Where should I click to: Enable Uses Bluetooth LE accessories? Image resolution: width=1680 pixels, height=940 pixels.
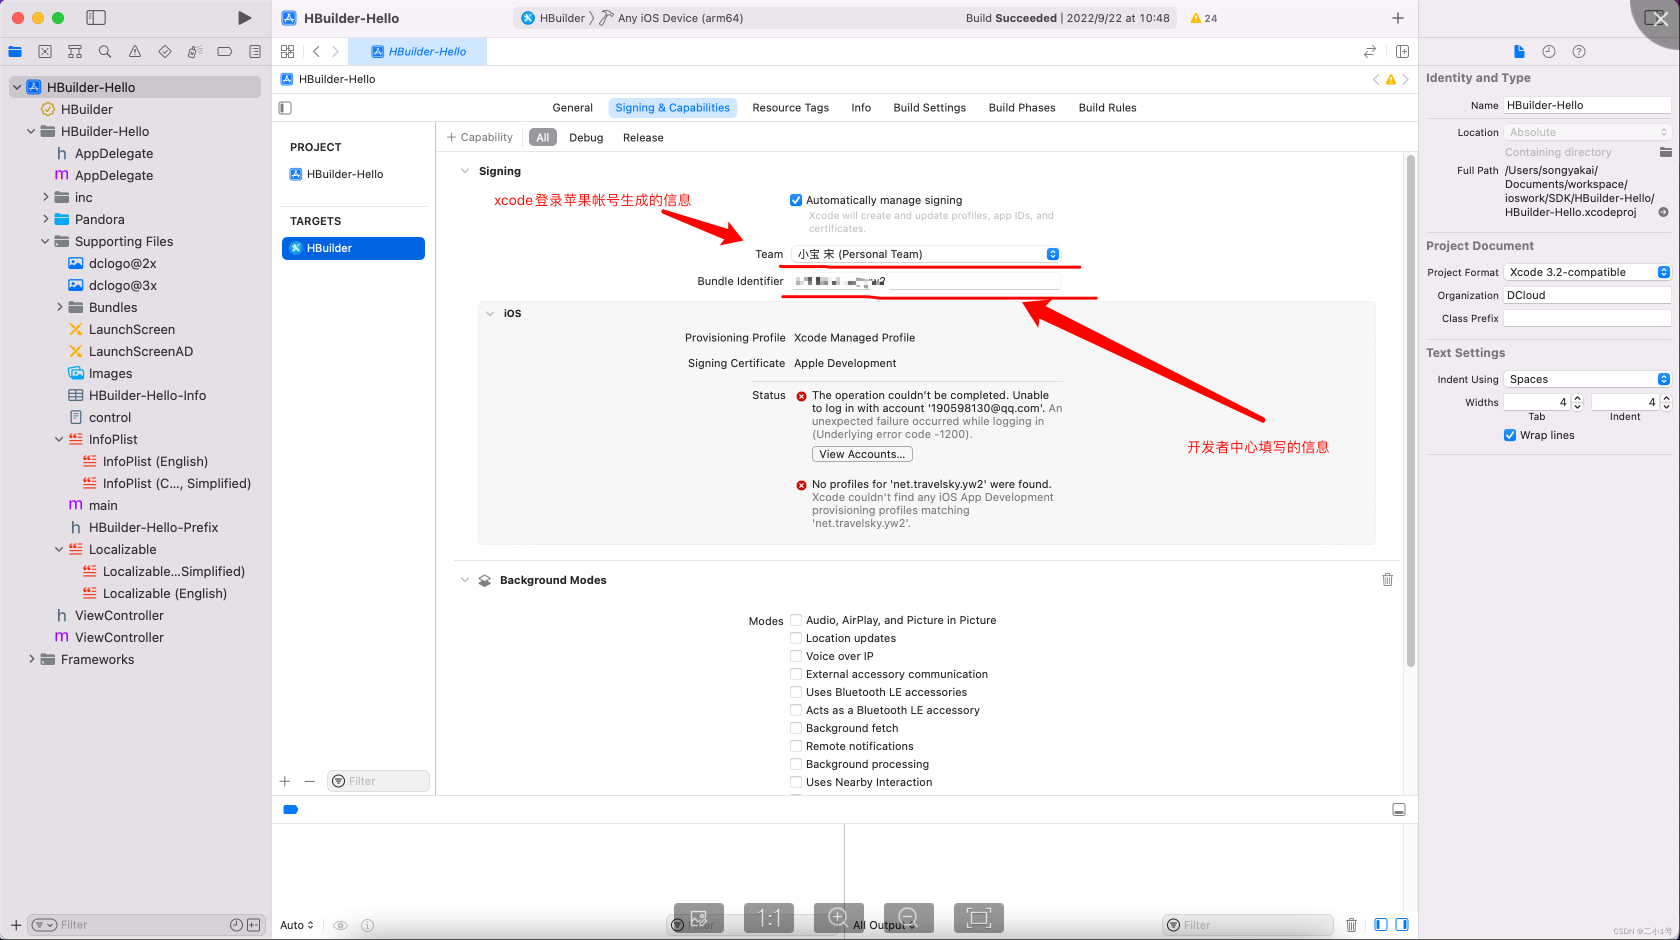point(795,691)
